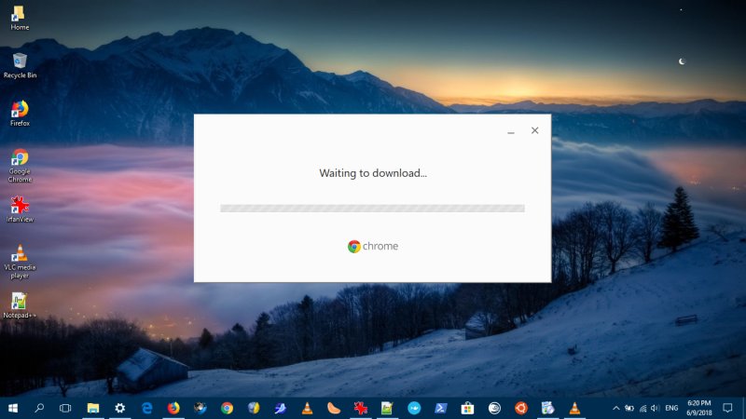Select the Google Chrome desktop shortcut
Image resolution: width=746 pixels, height=419 pixels.
[20, 166]
